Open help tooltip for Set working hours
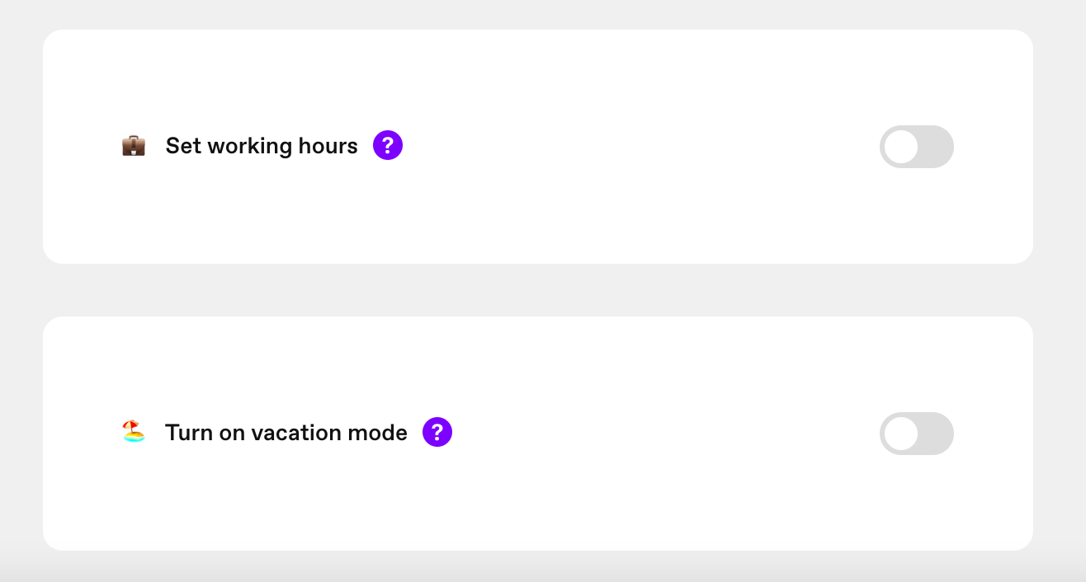Image resolution: width=1086 pixels, height=582 pixels. click(388, 146)
